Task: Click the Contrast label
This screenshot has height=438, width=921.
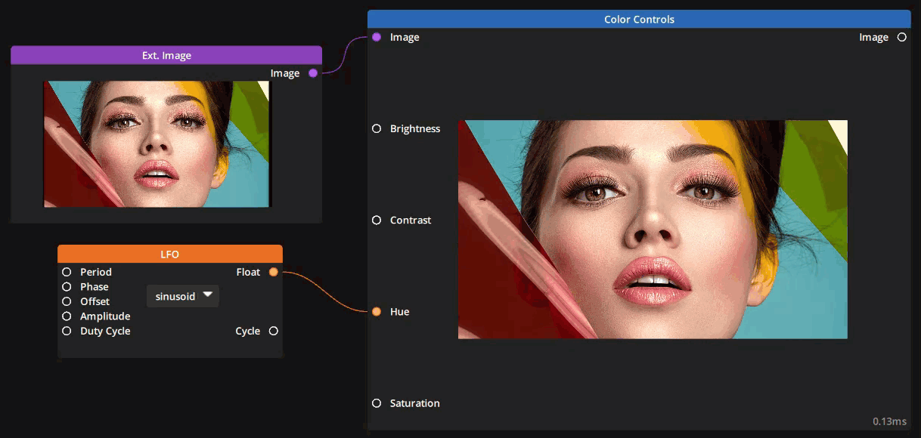Action: click(x=411, y=220)
